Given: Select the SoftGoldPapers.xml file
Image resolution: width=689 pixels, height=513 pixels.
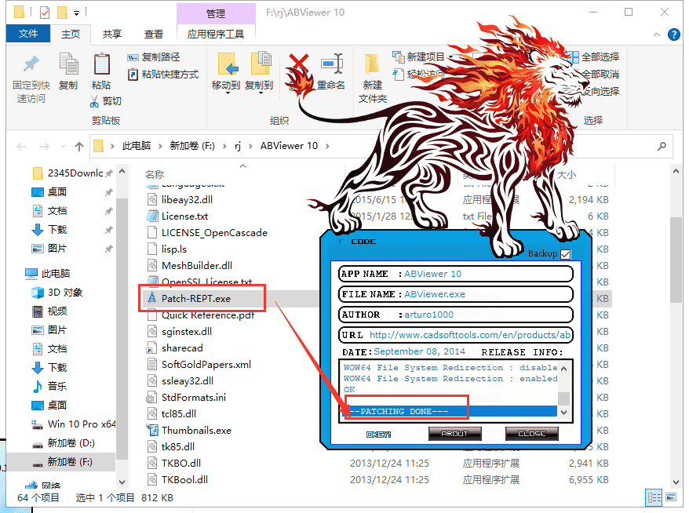Looking at the screenshot, I should pyautogui.click(x=206, y=365).
